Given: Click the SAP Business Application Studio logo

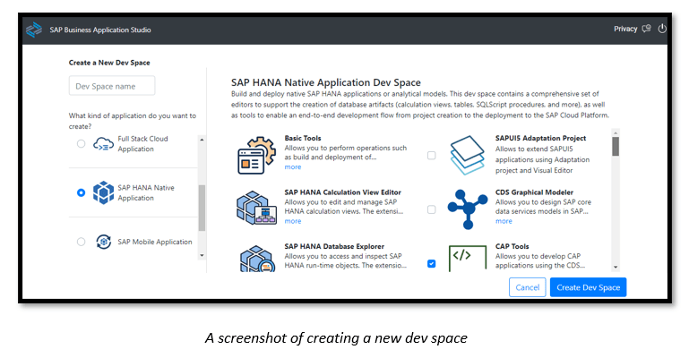Looking at the screenshot, I should click(34, 30).
